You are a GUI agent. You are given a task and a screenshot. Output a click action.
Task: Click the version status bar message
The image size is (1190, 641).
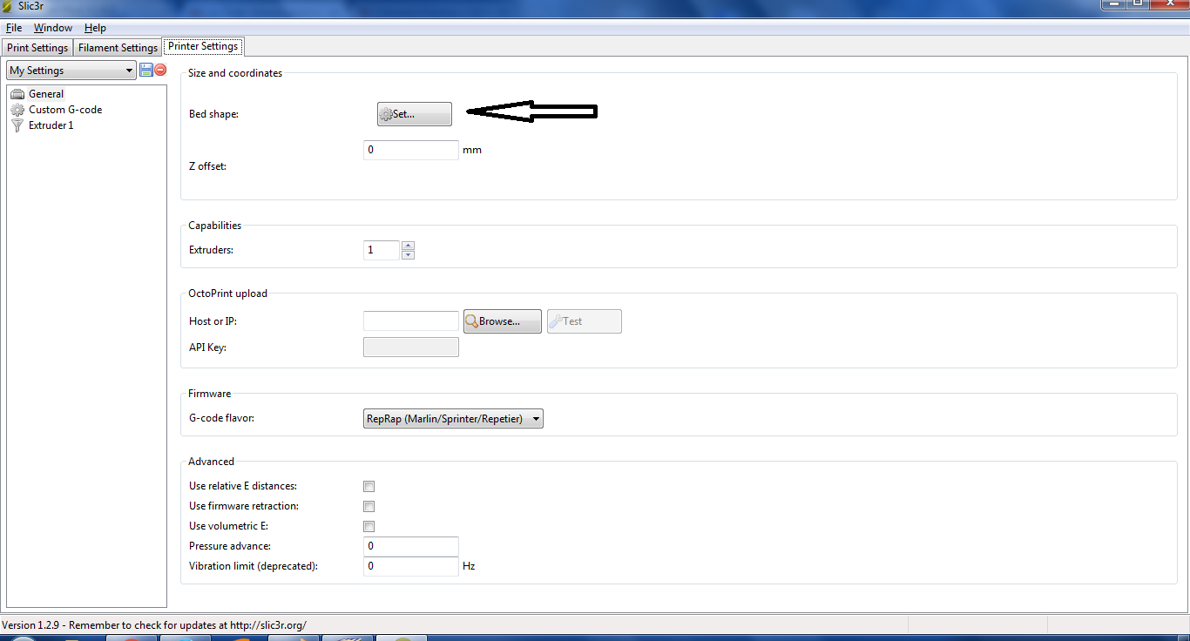tap(154, 625)
